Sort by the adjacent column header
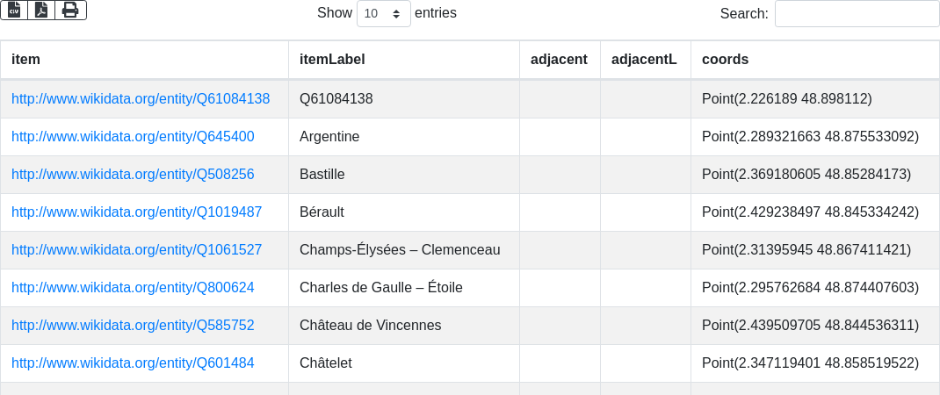Screen dimensions: 940x395 pos(559,60)
